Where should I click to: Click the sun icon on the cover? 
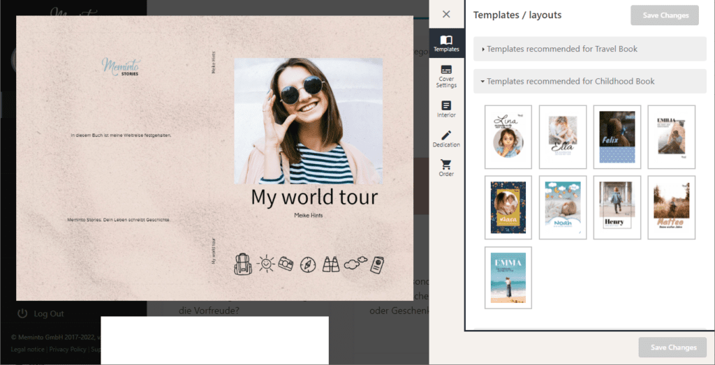266,263
